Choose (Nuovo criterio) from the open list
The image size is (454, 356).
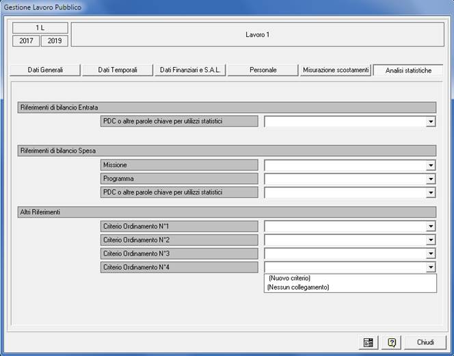[290, 279]
